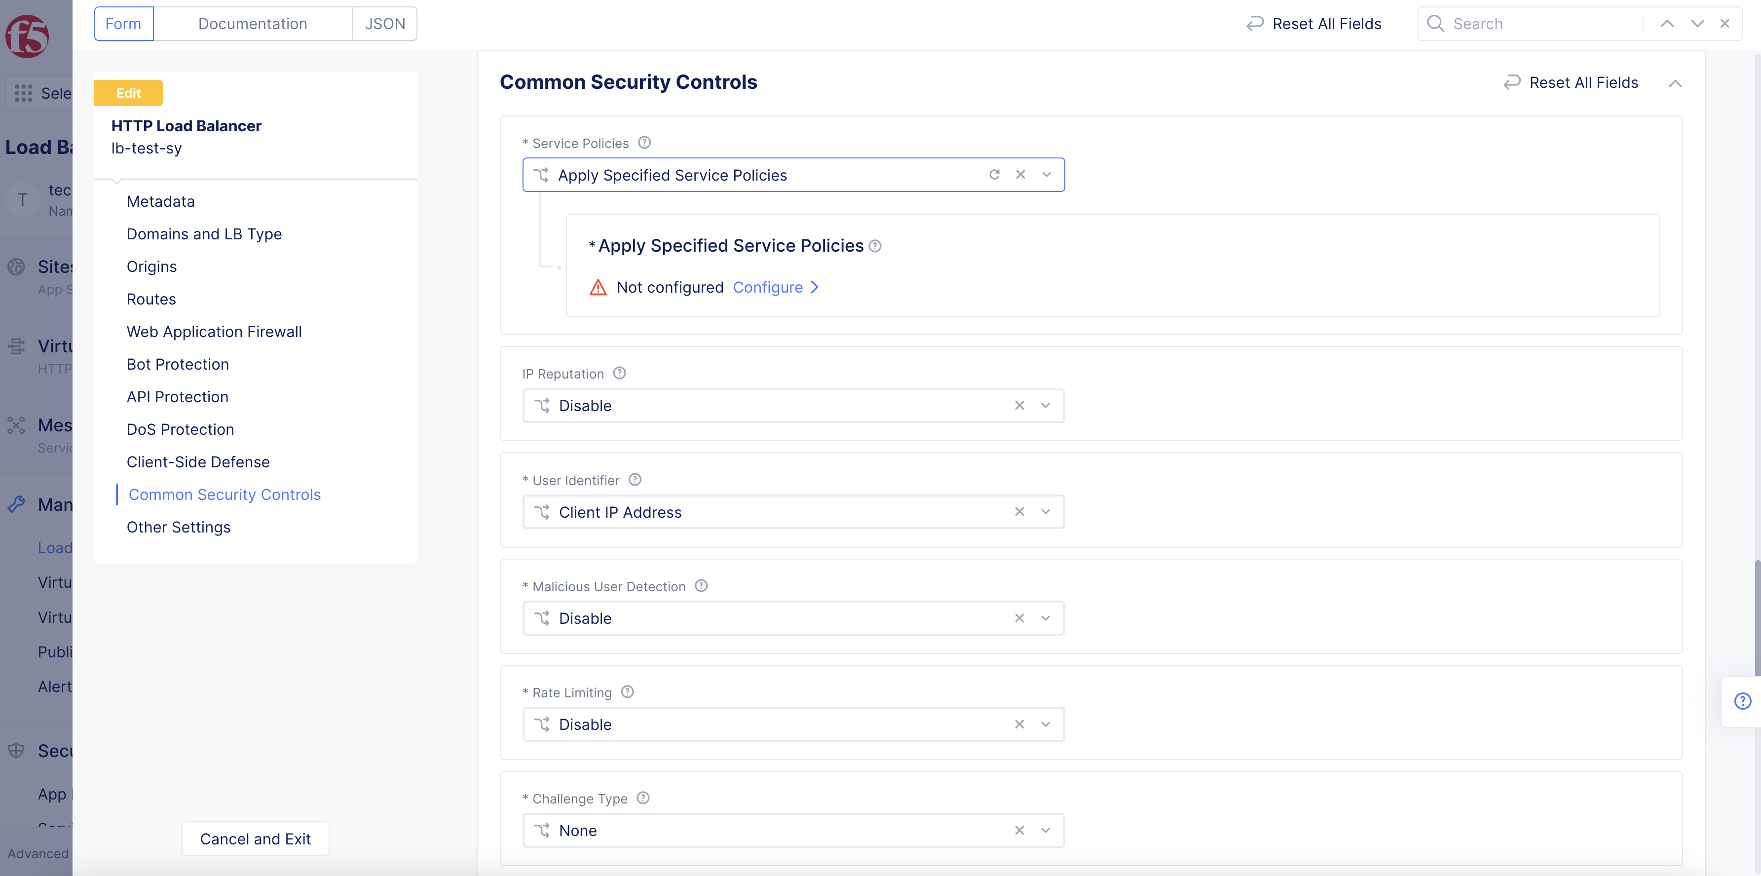Open the IP Reputation dropdown
The height and width of the screenshot is (876, 1761).
coord(1045,406)
